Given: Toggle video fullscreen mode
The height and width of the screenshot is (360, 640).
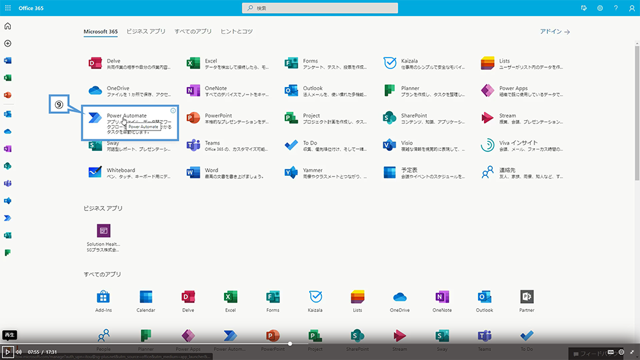Looking at the screenshot, I should click(632, 352).
